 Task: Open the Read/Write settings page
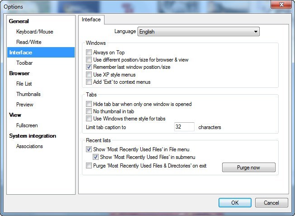[x=29, y=42]
